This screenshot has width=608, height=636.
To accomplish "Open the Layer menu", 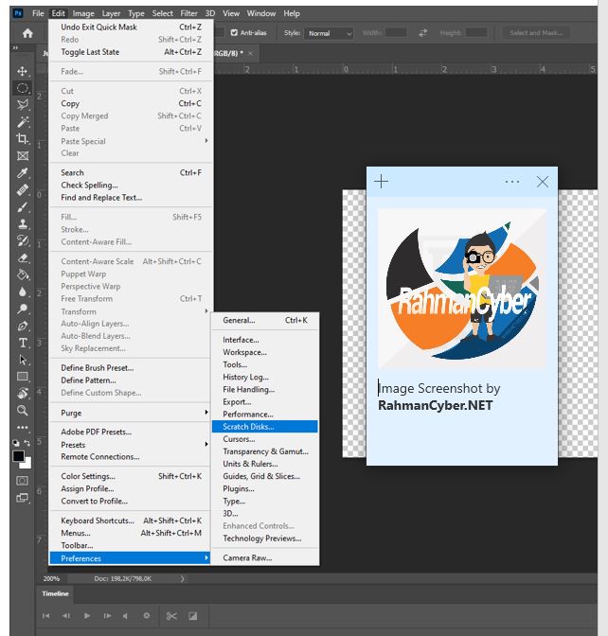I will coord(111,13).
